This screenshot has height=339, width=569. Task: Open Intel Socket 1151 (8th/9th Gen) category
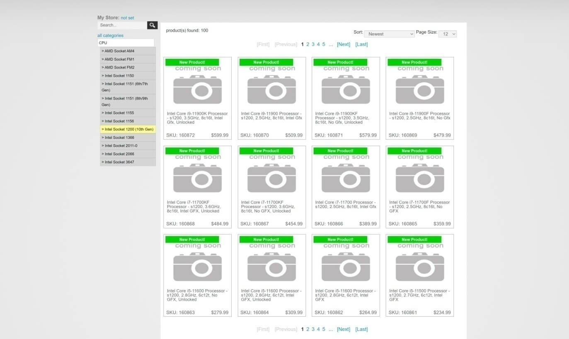[128, 102]
